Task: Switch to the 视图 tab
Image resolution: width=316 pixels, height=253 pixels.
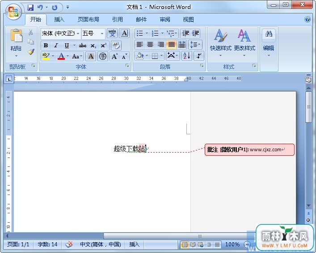Action: pos(188,20)
